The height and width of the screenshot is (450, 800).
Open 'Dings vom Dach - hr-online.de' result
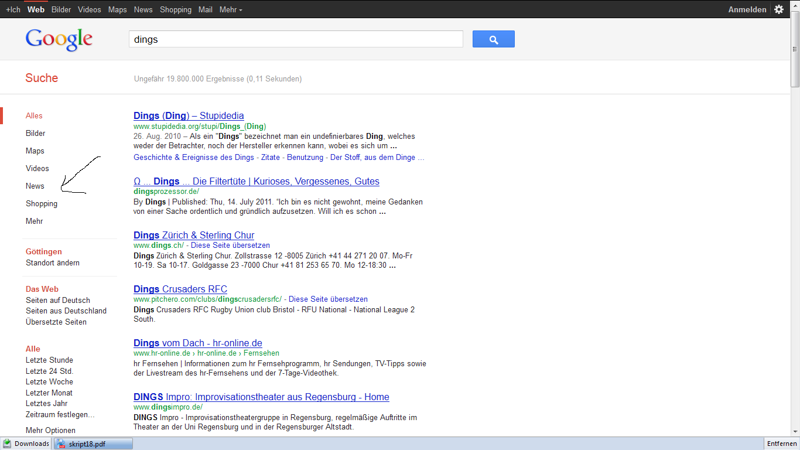pos(198,343)
